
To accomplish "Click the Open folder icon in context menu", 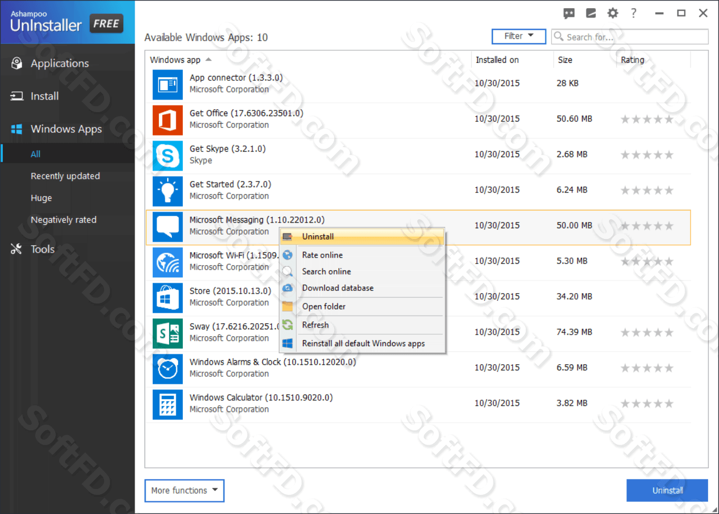I will tap(287, 306).
